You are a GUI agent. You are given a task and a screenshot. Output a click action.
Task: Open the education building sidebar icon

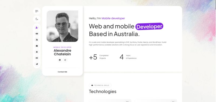(x=37, y=52)
